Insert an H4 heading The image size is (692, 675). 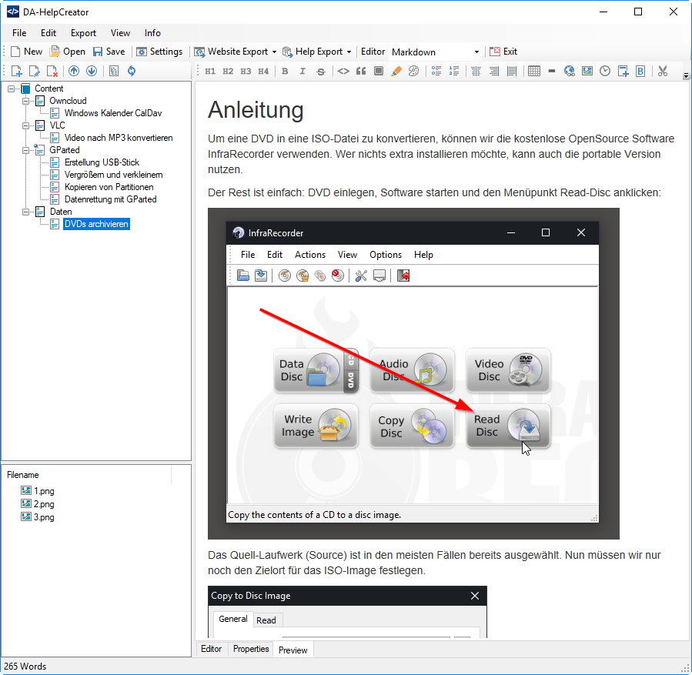pyautogui.click(x=263, y=71)
